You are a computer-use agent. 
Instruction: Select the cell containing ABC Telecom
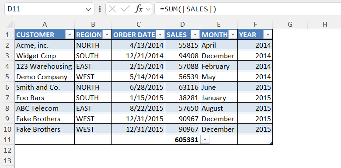pyautogui.click(x=45, y=108)
